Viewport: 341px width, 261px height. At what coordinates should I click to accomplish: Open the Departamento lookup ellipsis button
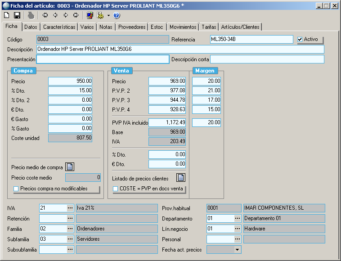(238, 218)
